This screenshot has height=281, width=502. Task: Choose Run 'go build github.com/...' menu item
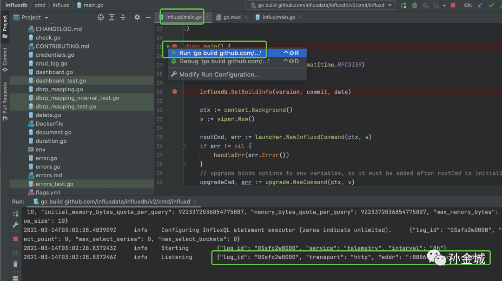[220, 53]
